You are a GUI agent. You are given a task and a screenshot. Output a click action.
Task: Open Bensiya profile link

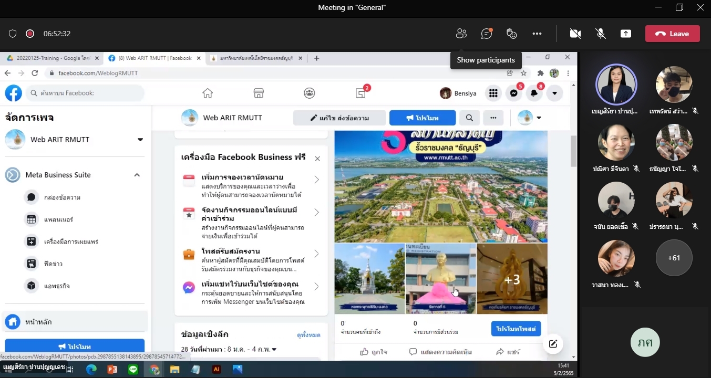pos(458,93)
